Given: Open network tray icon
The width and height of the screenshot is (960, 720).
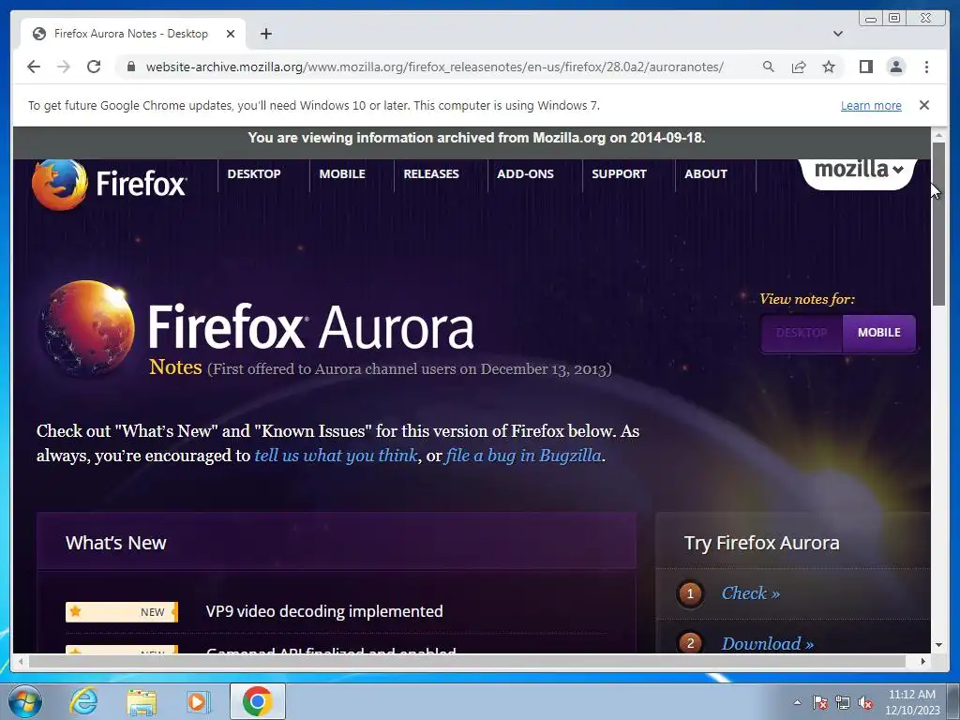Looking at the screenshot, I should [843, 702].
